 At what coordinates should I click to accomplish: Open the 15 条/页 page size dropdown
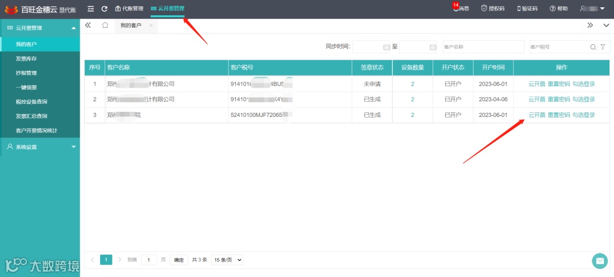click(227, 260)
